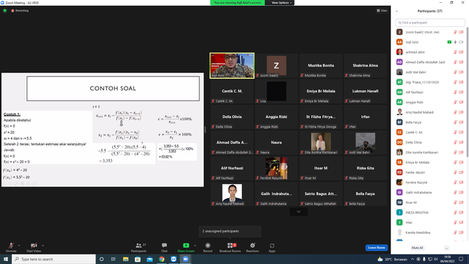
Task: Click in Find a participant field
Action: point(430,23)
